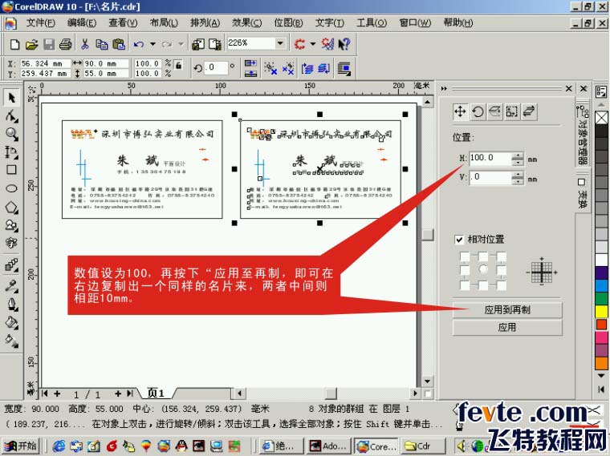
Task: Click the Export icon
Action: [x=215, y=44]
